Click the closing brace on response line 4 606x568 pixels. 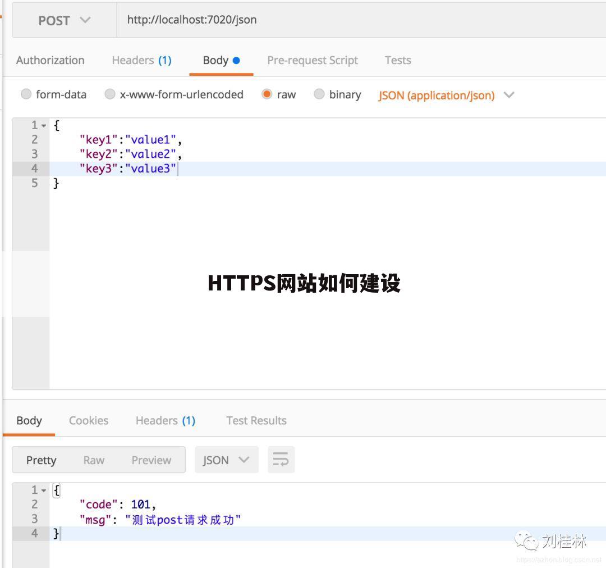[x=56, y=534]
